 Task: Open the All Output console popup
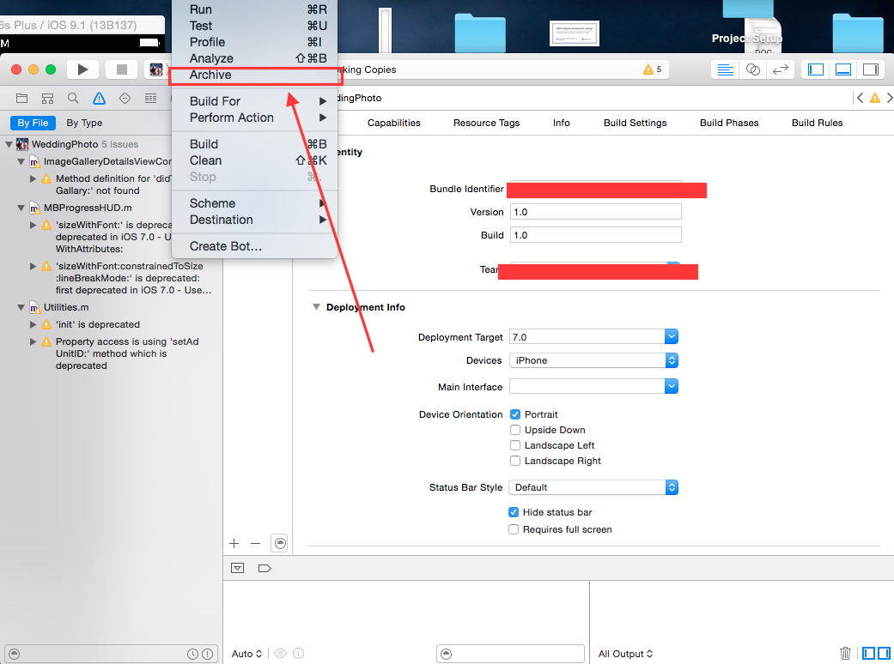[x=625, y=654]
